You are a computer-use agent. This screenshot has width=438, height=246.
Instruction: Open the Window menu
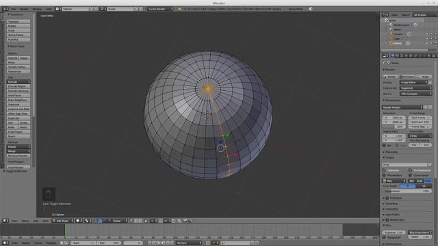[x=37, y=9]
